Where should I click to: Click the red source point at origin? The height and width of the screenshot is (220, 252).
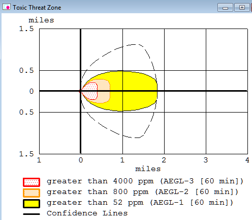click(x=80, y=91)
